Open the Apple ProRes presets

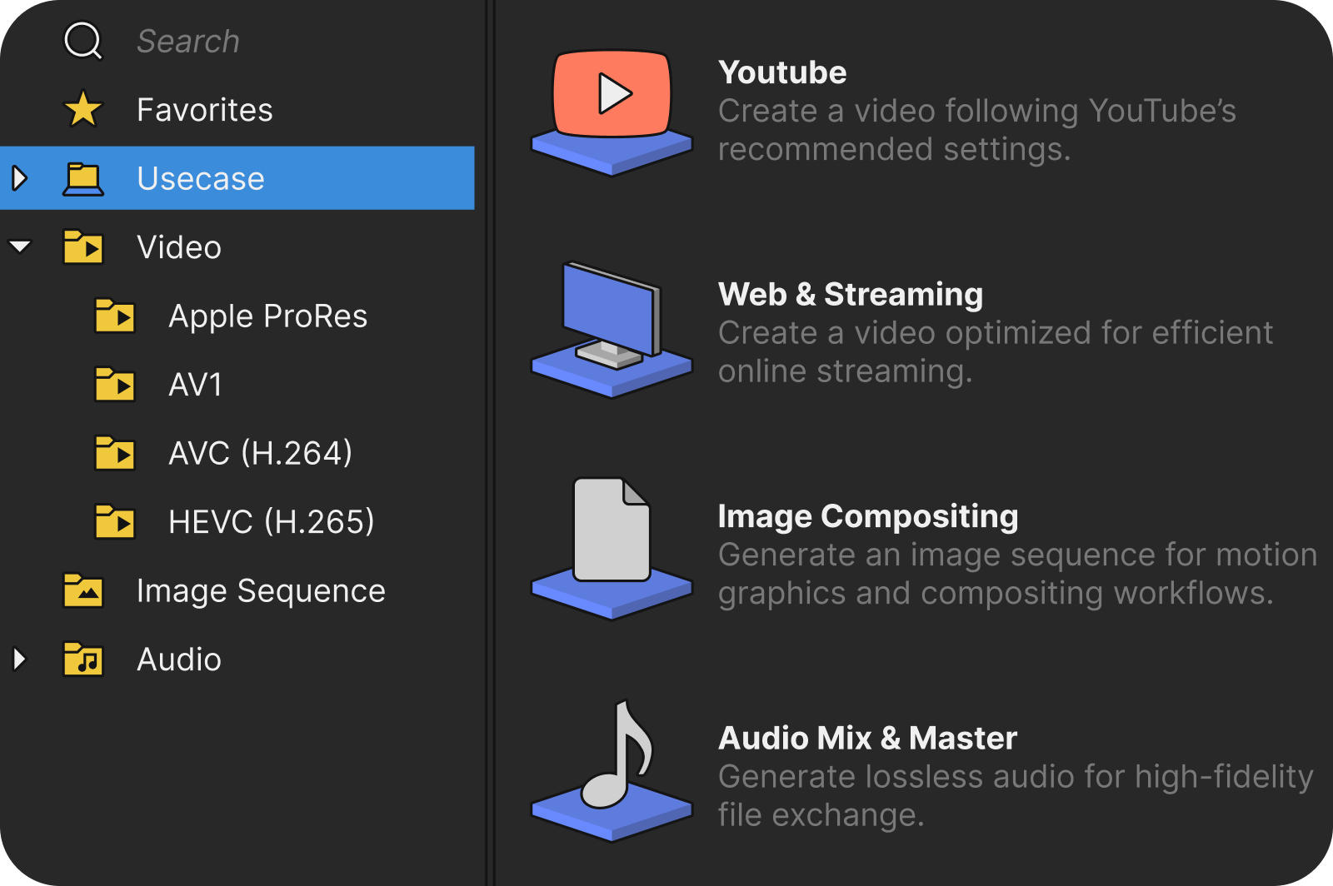pyautogui.click(x=267, y=316)
